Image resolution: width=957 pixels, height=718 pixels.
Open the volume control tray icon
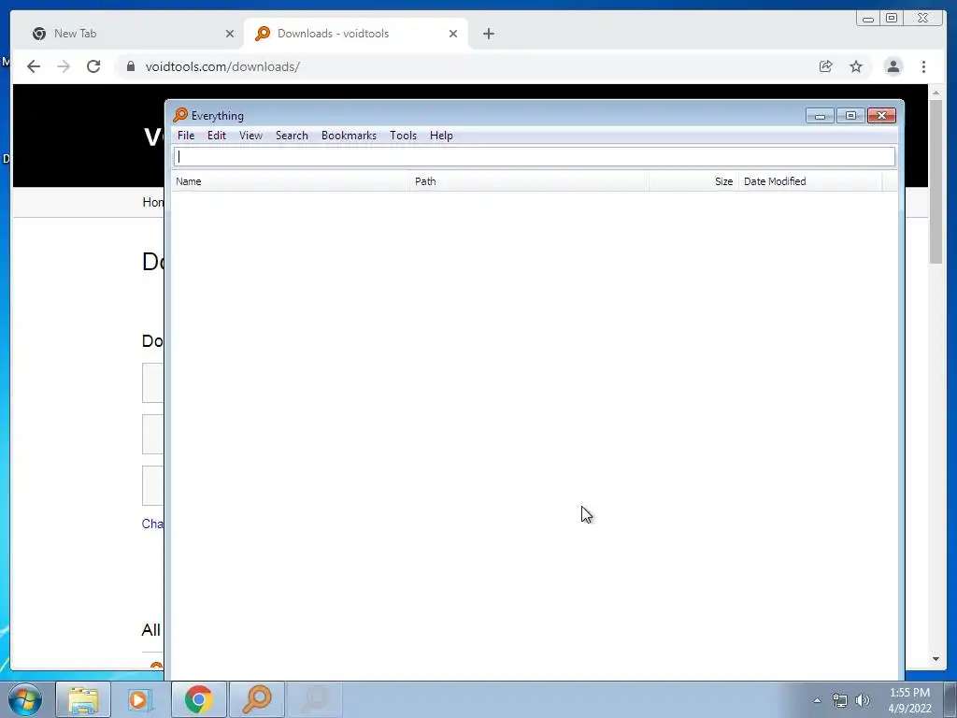point(863,700)
